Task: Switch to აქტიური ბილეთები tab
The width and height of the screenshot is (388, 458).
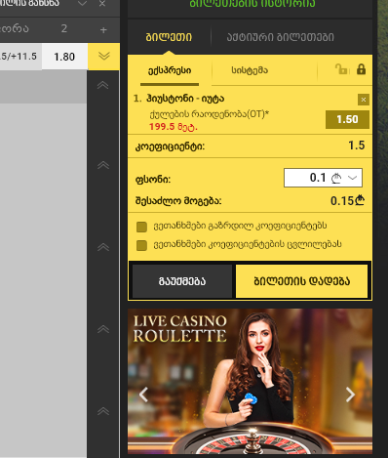Action: coord(280,37)
